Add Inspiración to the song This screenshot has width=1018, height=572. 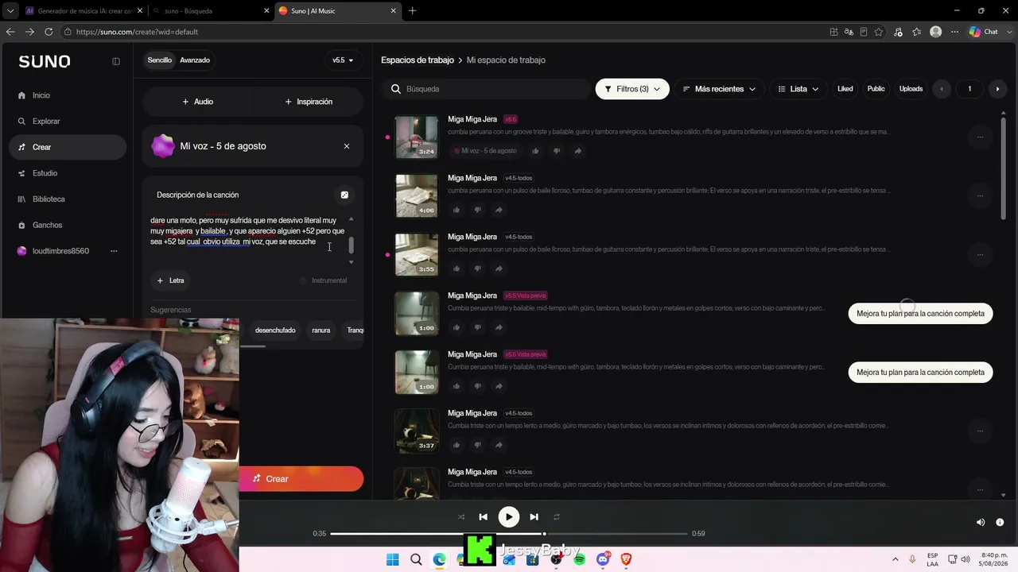[x=309, y=102]
